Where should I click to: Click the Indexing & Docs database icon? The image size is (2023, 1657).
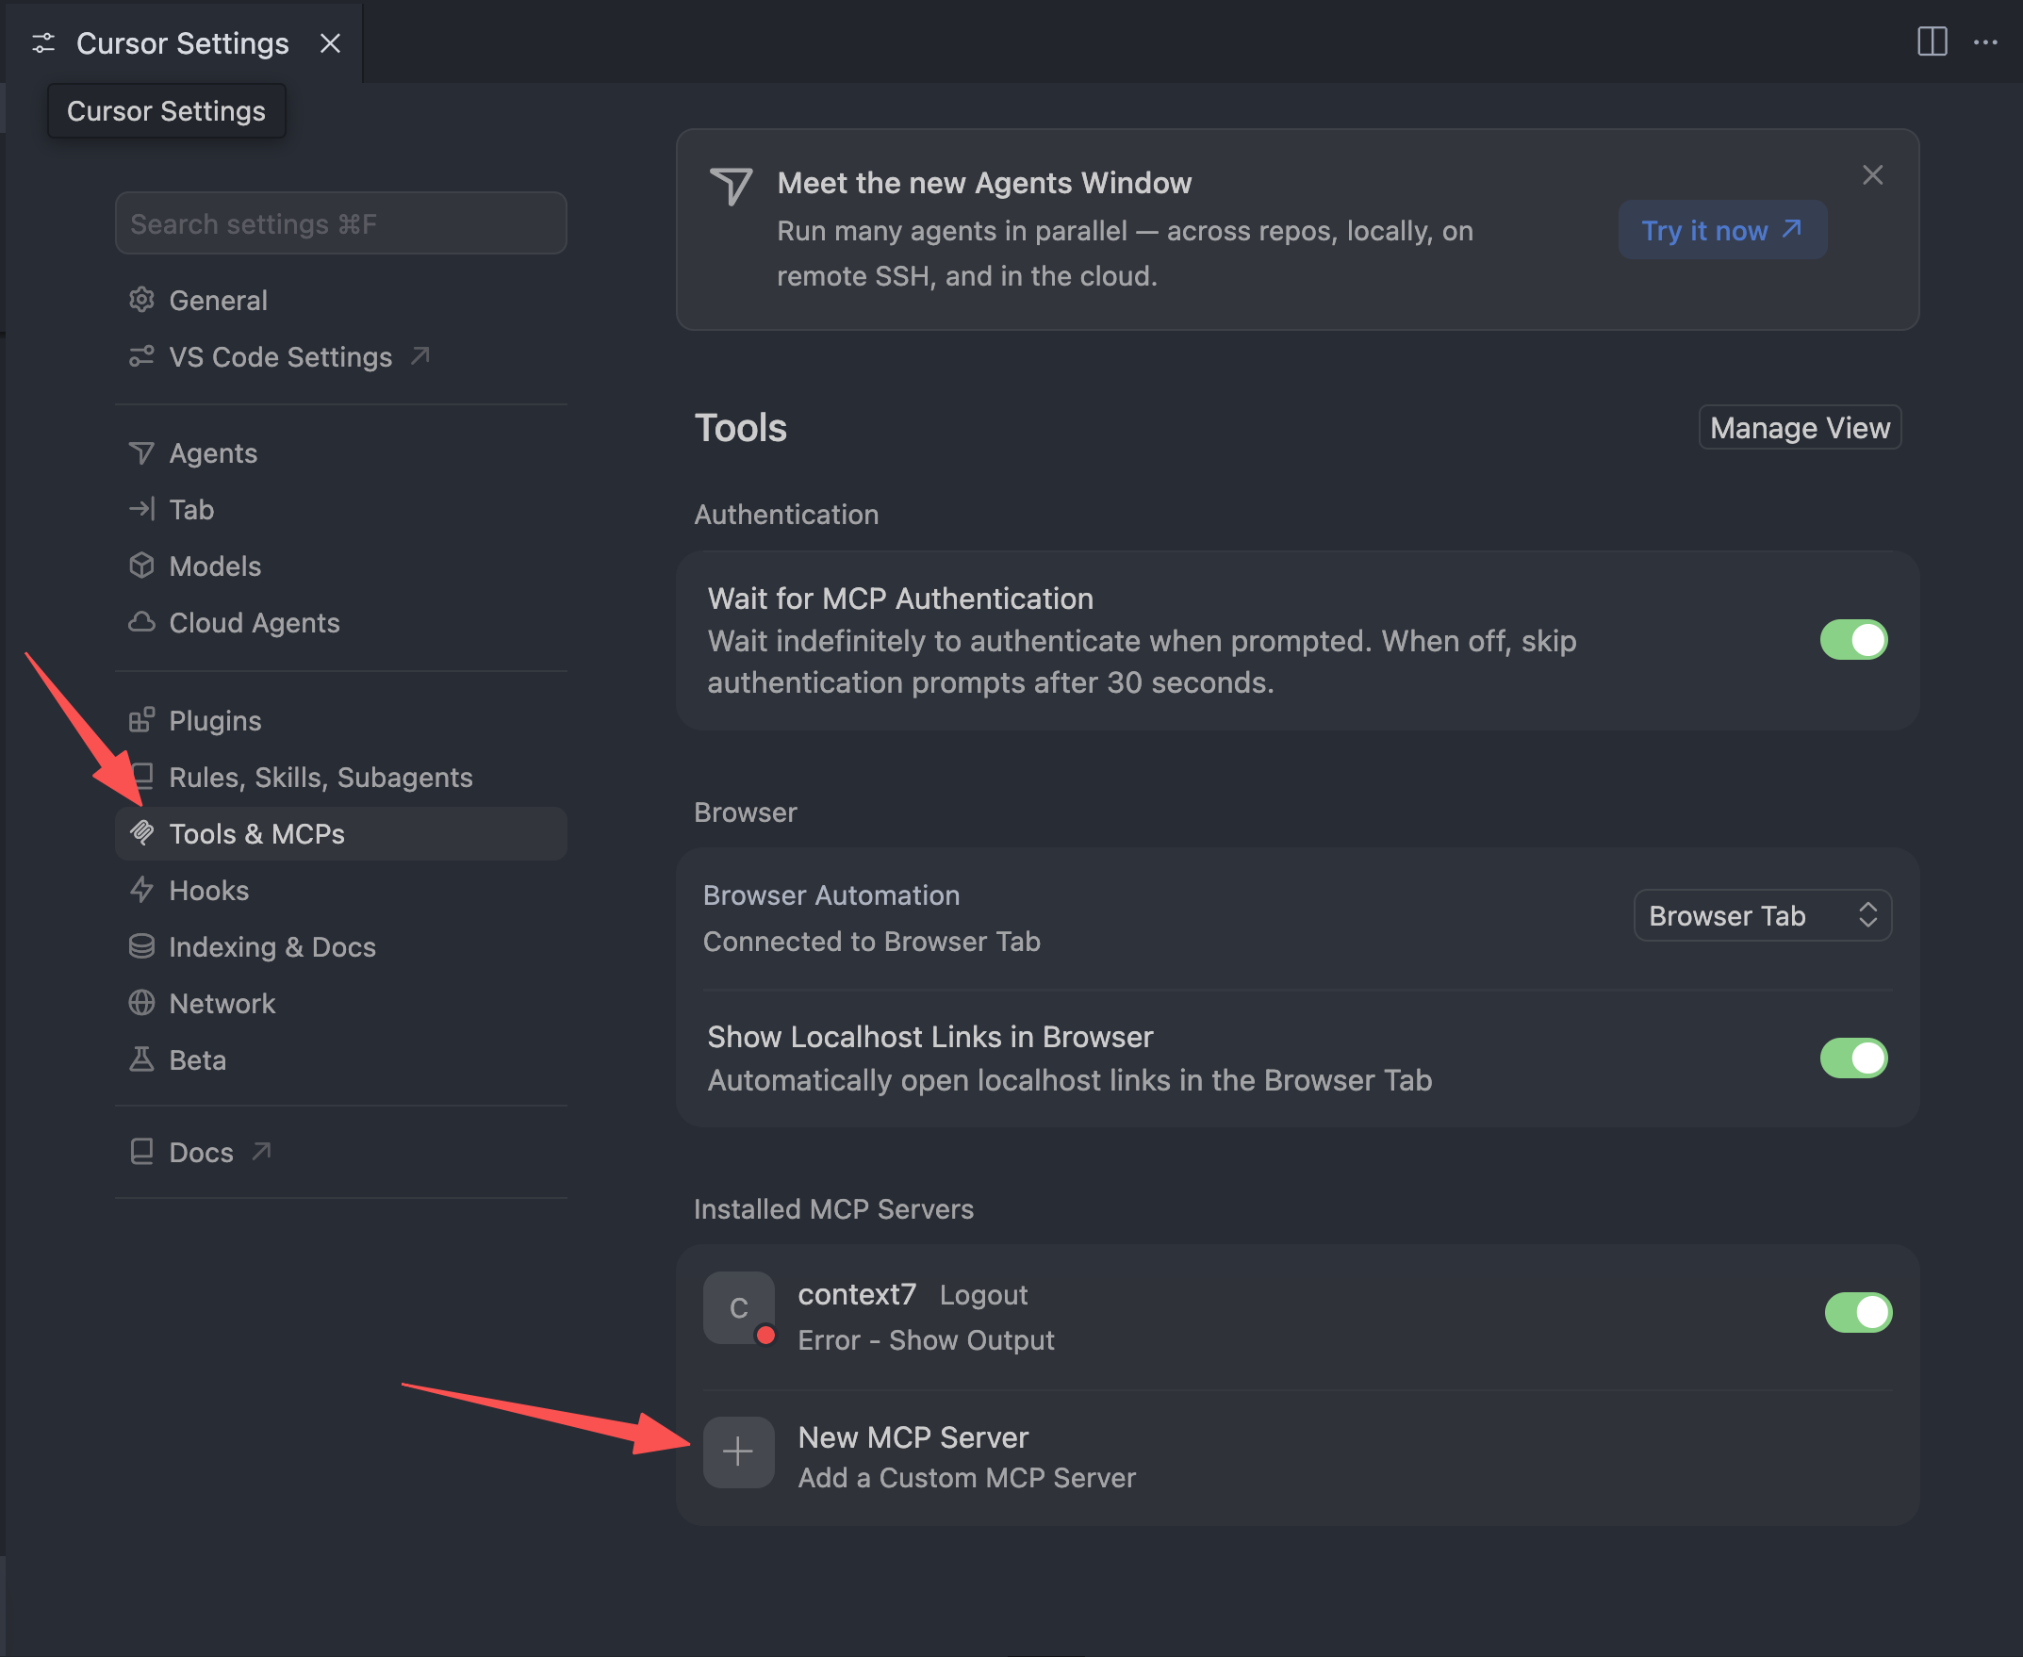(x=141, y=946)
